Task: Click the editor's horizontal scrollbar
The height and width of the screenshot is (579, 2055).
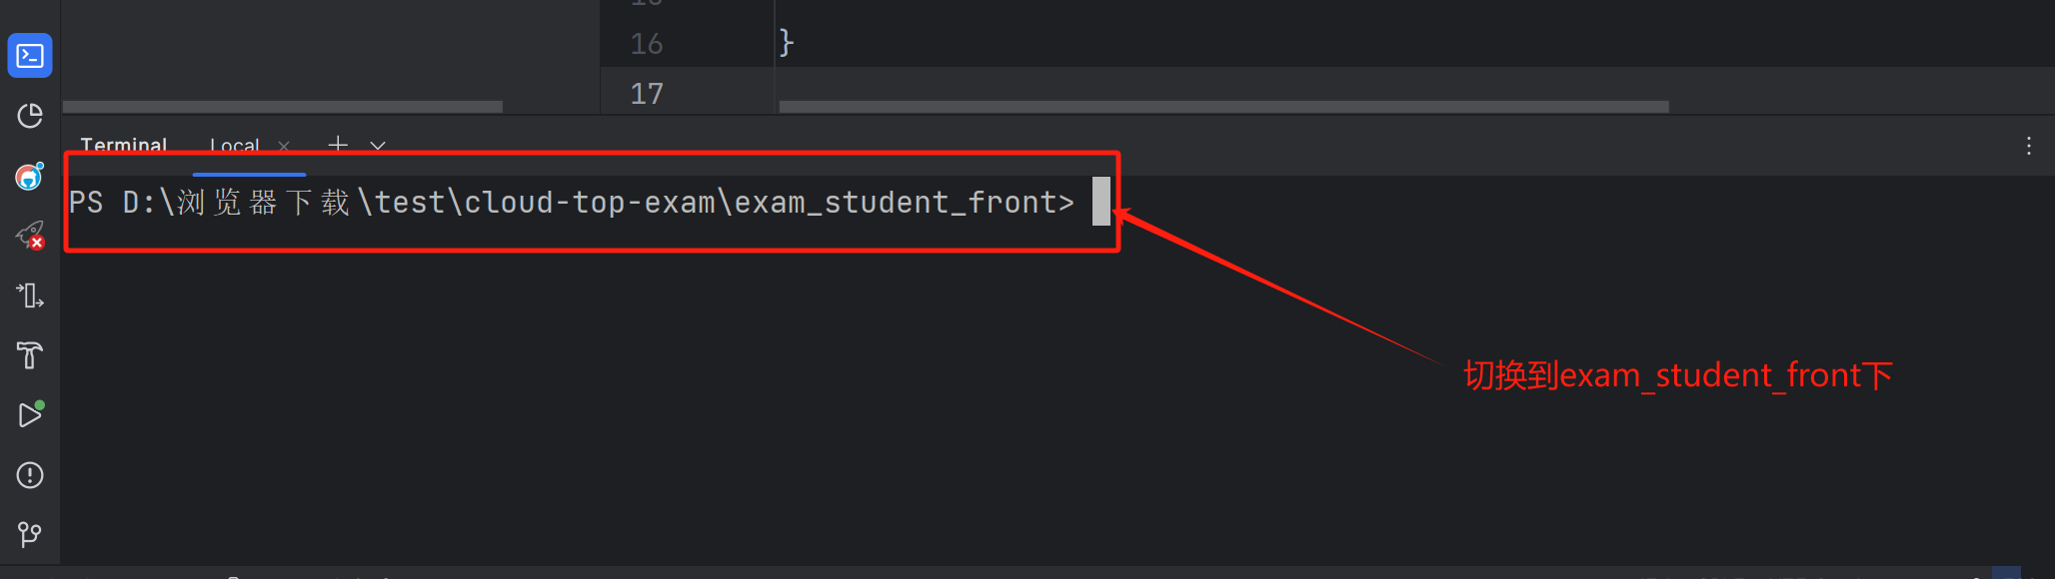Action: click(1223, 107)
